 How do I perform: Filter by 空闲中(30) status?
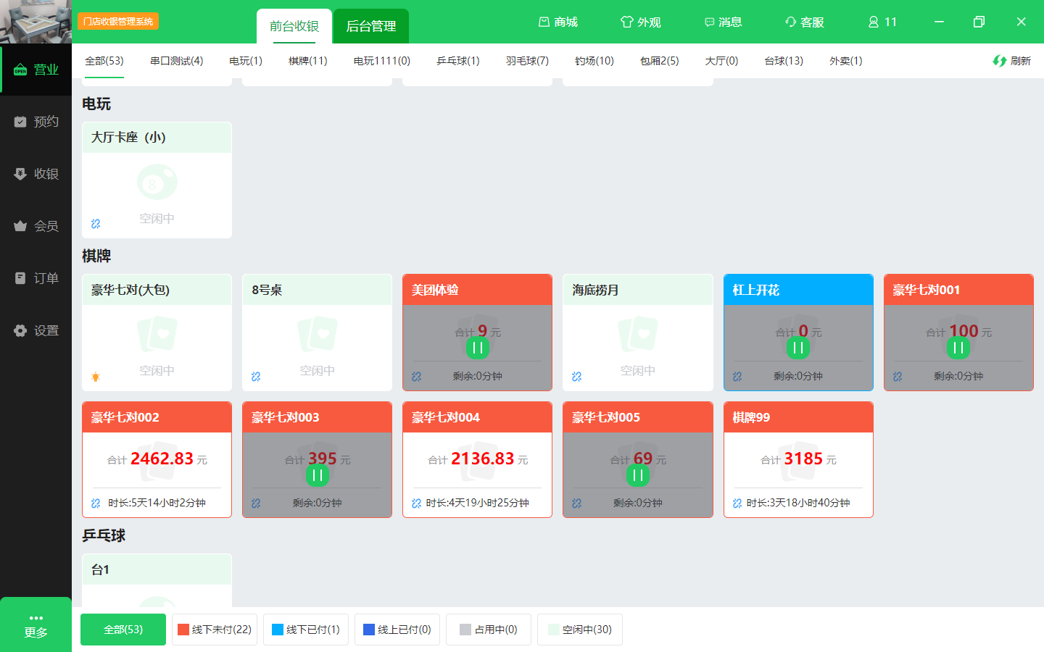580,630
